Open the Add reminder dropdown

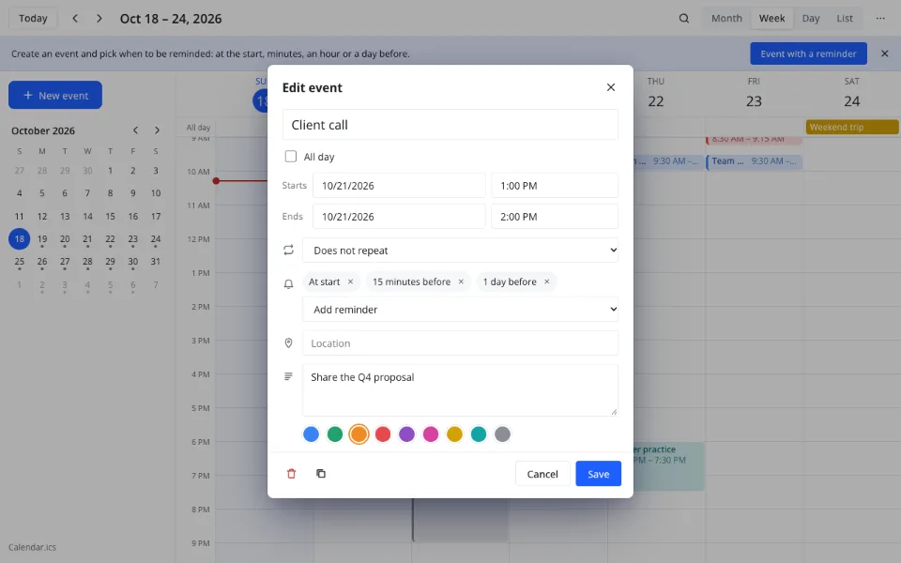pos(460,309)
